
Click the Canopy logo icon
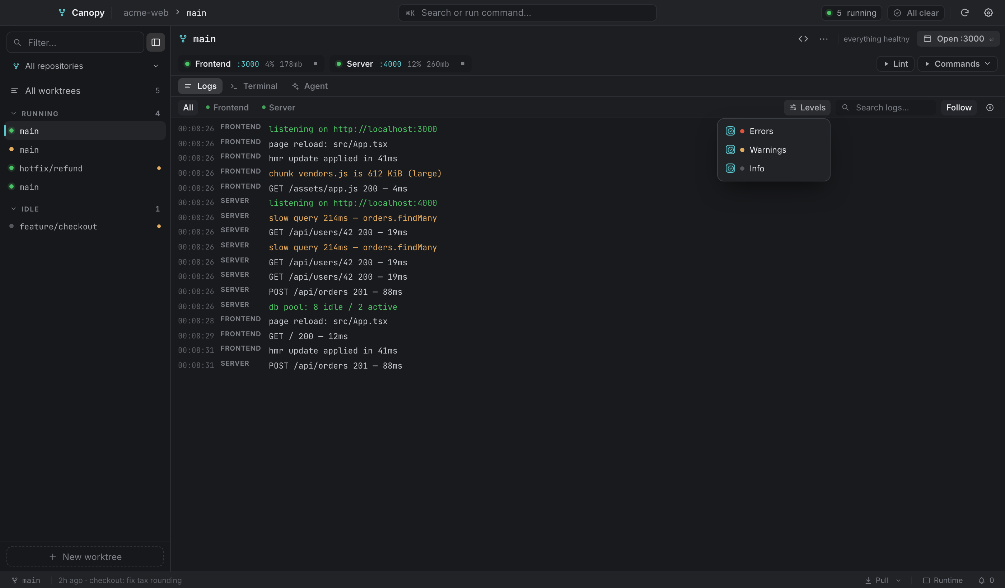[x=62, y=13]
